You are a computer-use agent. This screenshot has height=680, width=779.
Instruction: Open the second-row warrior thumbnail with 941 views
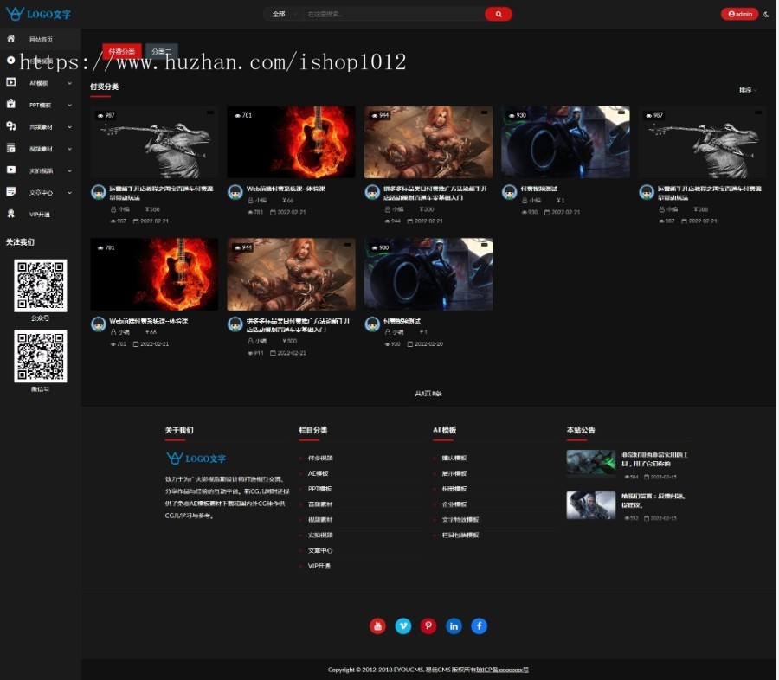[291, 274]
